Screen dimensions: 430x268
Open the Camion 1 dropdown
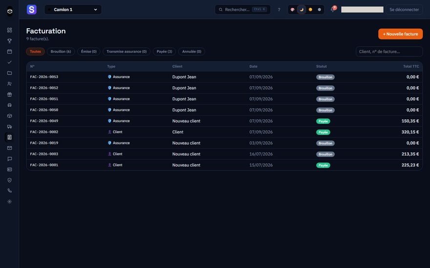(x=73, y=10)
